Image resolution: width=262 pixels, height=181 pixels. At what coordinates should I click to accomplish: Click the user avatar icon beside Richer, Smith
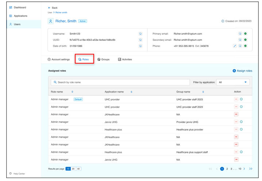(x=51, y=21)
